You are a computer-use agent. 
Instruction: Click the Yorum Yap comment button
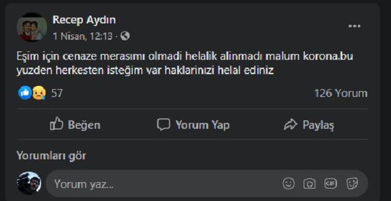pyautogui.click(x=193, y=124)
